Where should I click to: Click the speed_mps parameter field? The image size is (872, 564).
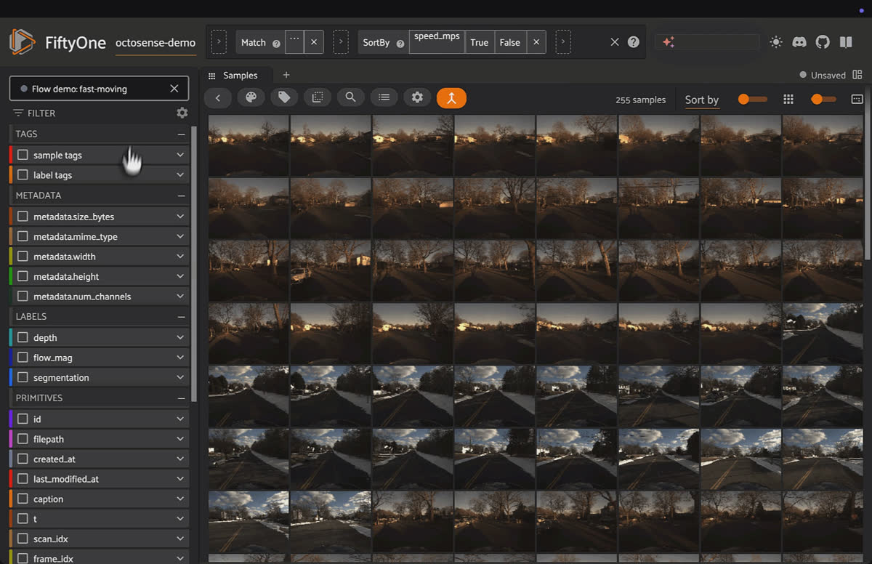click(437, 41)
